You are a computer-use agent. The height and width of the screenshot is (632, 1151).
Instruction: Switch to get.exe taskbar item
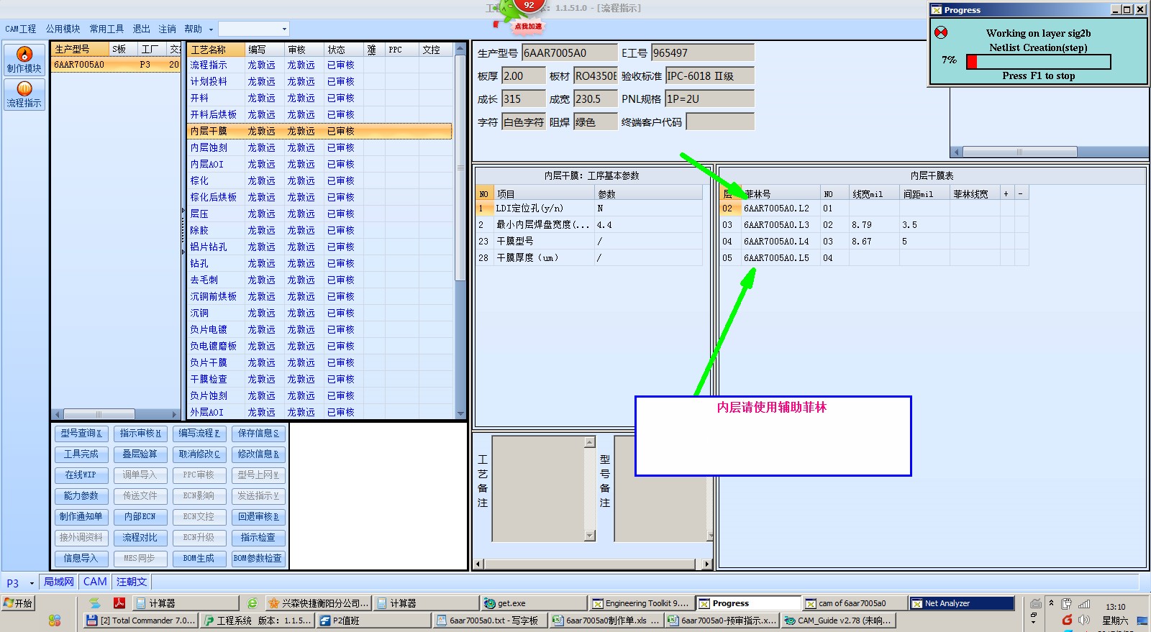point(534,603)
